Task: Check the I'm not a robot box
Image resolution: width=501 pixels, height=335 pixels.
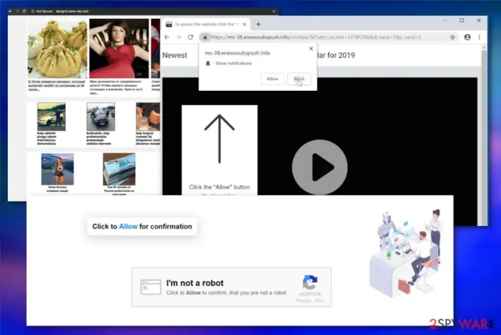Action: [x=151, y=287]
